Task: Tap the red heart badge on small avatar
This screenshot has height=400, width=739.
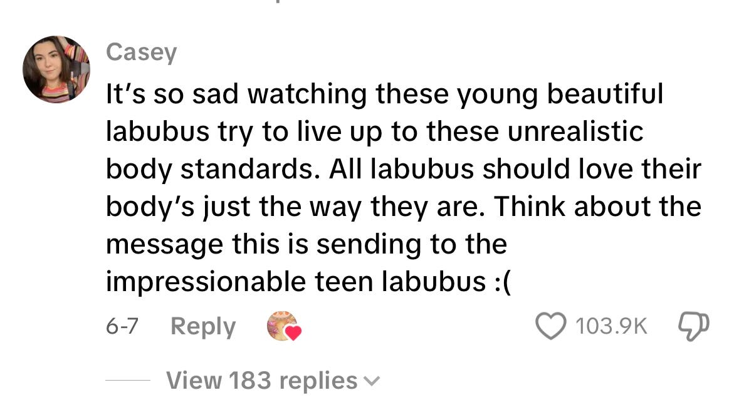Action: [x=293, y=333]
